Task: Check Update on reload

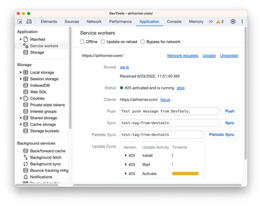Action: click(103, 42)
